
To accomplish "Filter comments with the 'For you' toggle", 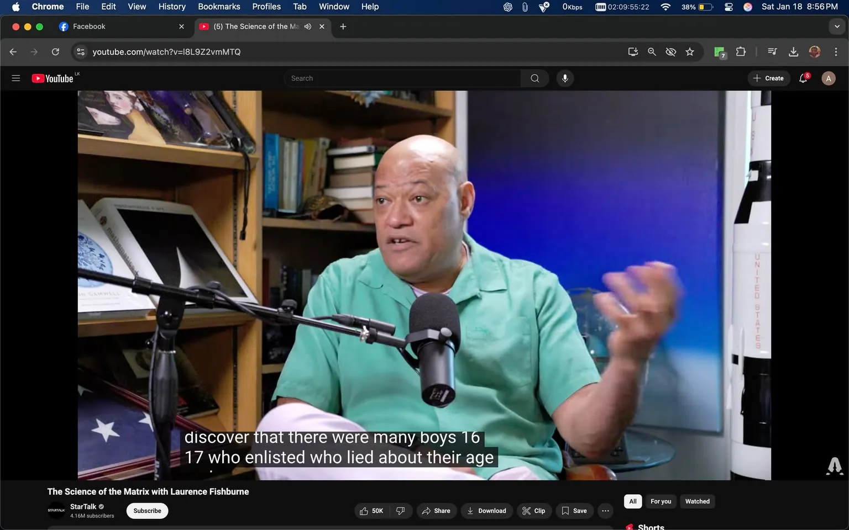I will 660,501.
